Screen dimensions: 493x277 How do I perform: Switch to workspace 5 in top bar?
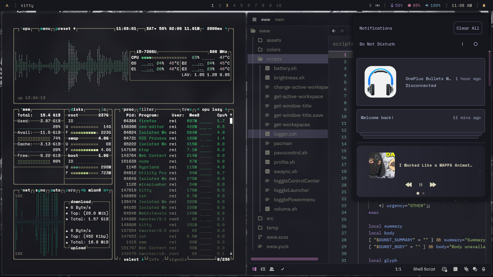coord(241,5)
